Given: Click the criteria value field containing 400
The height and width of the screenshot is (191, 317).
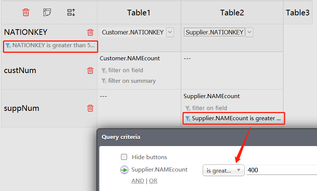Looking at the screenshot, I should (281, 170).
